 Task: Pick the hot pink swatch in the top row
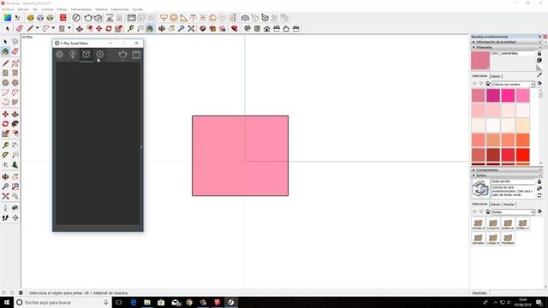[x=508, y=96]
